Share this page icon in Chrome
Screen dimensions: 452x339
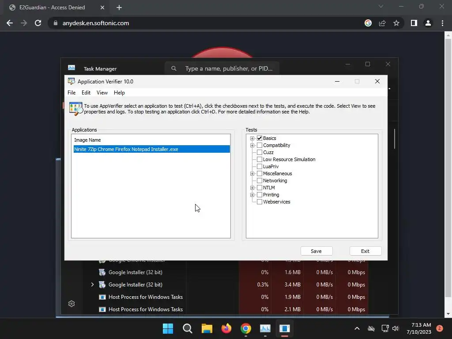coord(382,23)
